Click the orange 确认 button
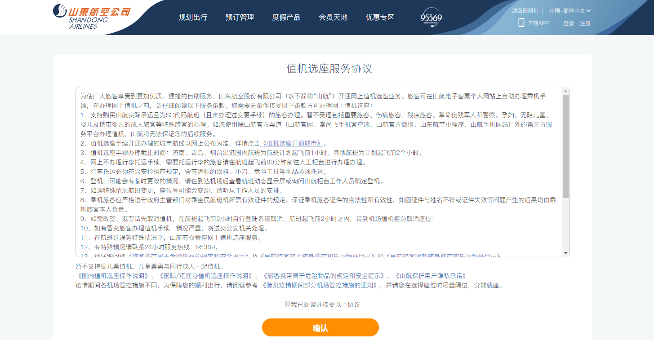The height and width of the screenshot is (340, 654). [320, 327]
